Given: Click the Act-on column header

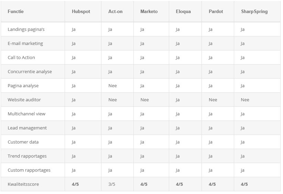Looking at the screenshot, I should (115, 11).
